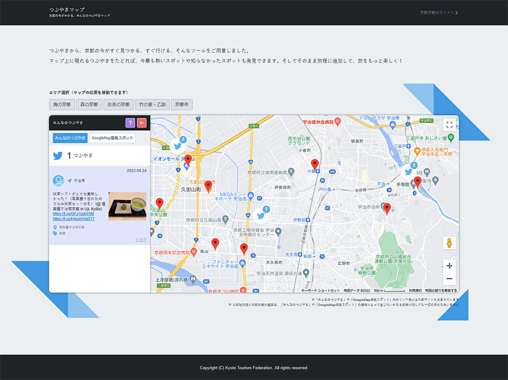Open the Twitter cluster near 平等院

click(409, 170)
